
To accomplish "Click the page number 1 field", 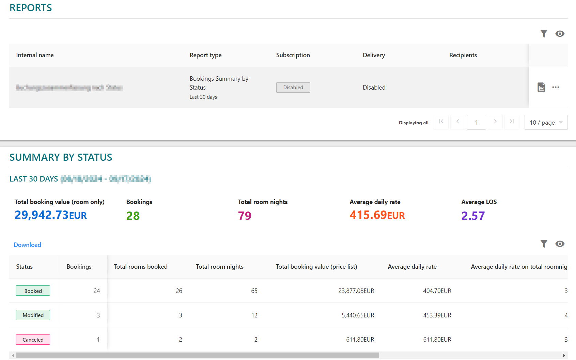I will point(476,123).
